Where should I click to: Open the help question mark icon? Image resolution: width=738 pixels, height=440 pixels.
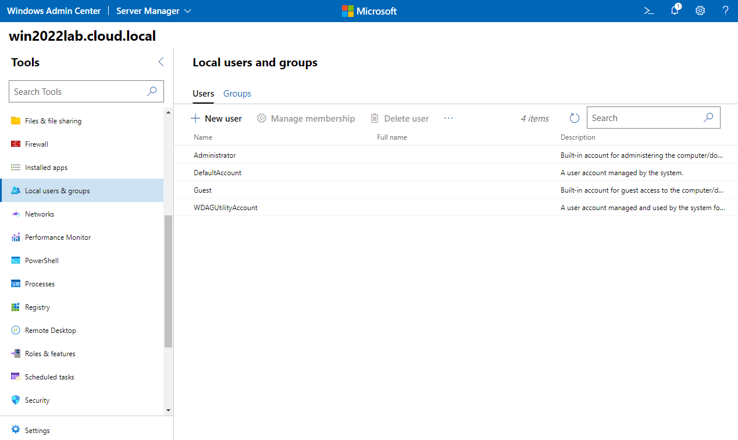tap(725, 10)
